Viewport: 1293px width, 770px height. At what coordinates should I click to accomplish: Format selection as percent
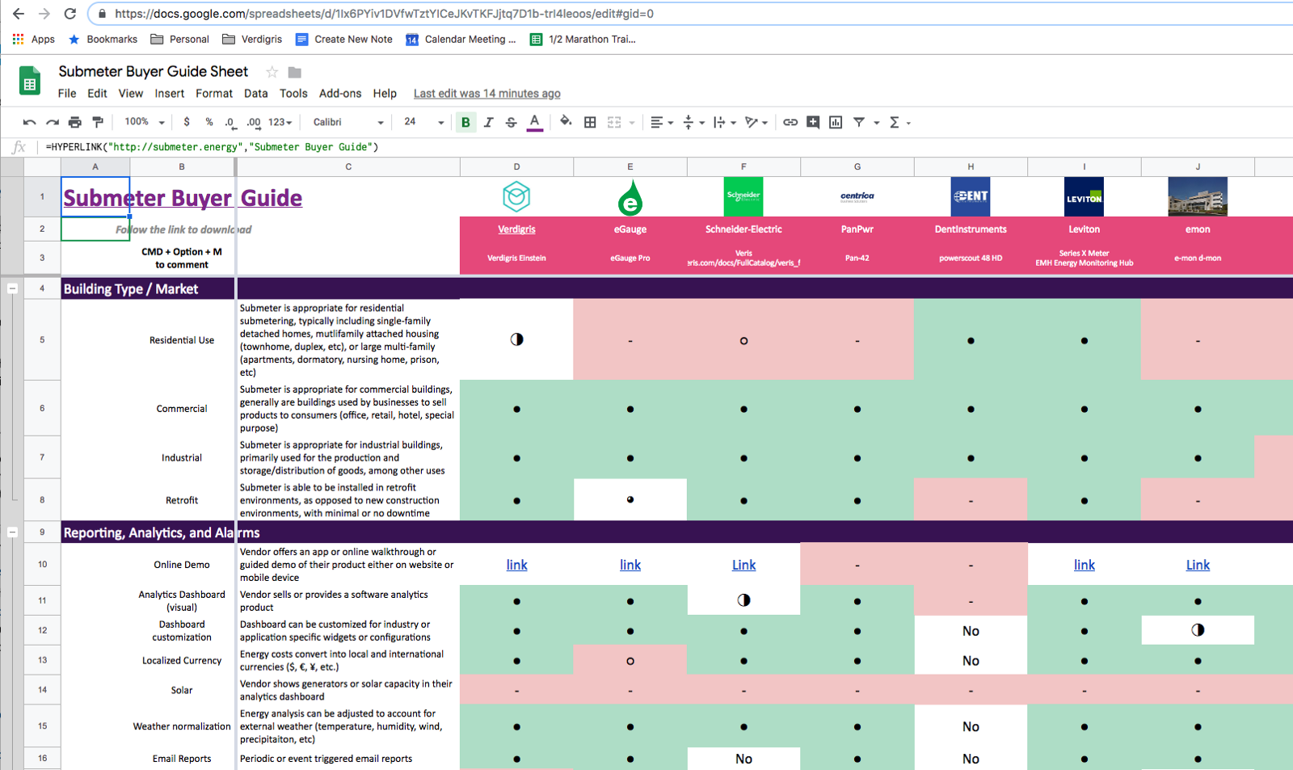tap(209, 122)
